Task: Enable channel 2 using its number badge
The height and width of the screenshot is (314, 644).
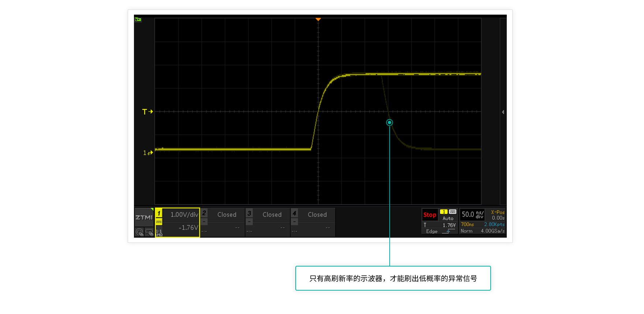Action: pos(204,213)
